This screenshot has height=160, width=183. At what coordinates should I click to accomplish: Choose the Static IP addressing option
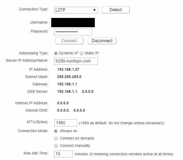82,53
